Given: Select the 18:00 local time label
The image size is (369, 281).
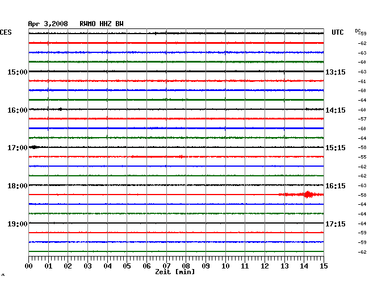Looking at the screenshot, I should [18, 186].
